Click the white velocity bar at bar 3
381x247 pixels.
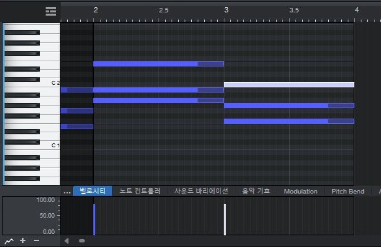pos(225,220)
